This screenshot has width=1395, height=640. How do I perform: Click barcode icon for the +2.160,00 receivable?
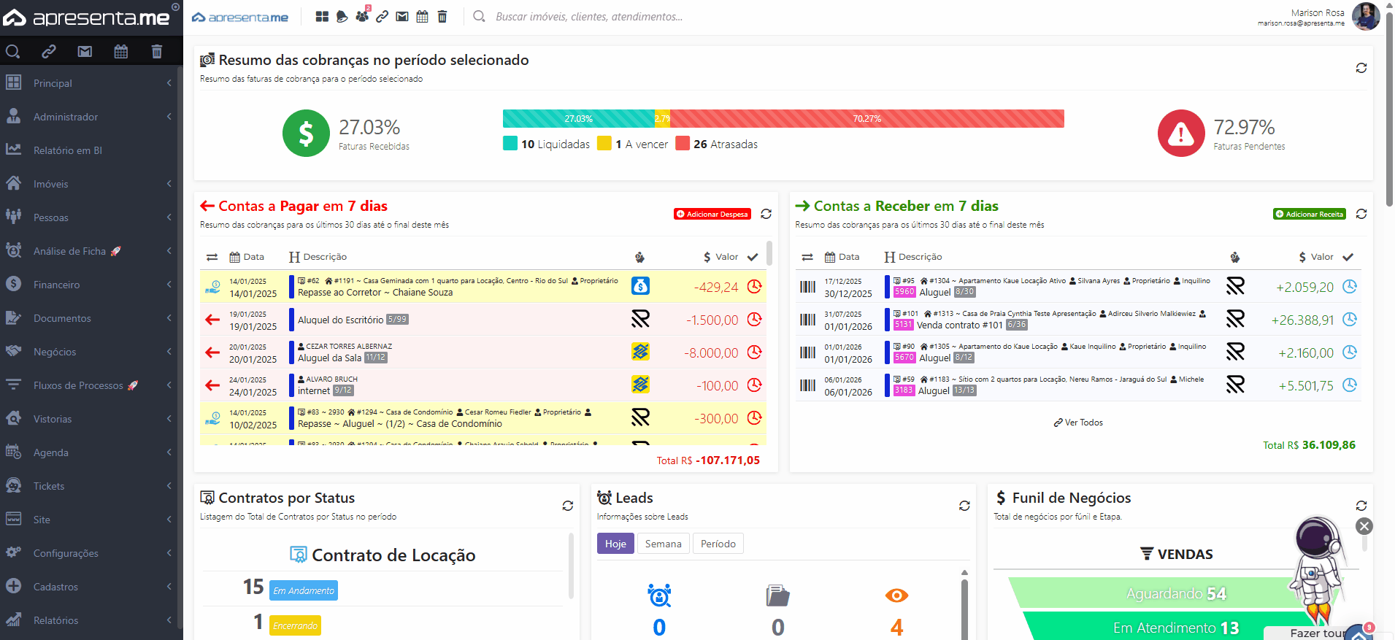click(x=807, y=352)
